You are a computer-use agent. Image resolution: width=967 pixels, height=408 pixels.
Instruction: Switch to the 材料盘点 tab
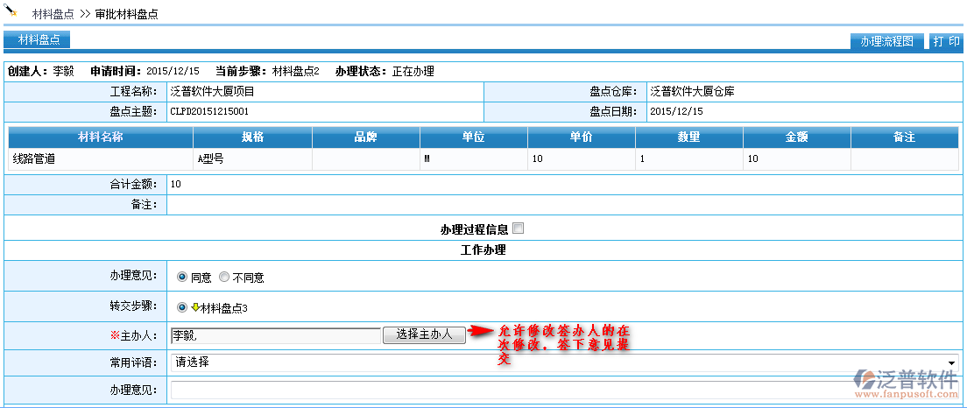coord(38,39)
